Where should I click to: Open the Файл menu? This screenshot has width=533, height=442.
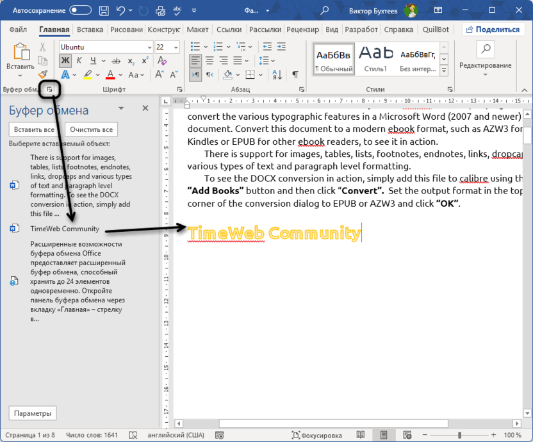(x=18, y=29)
